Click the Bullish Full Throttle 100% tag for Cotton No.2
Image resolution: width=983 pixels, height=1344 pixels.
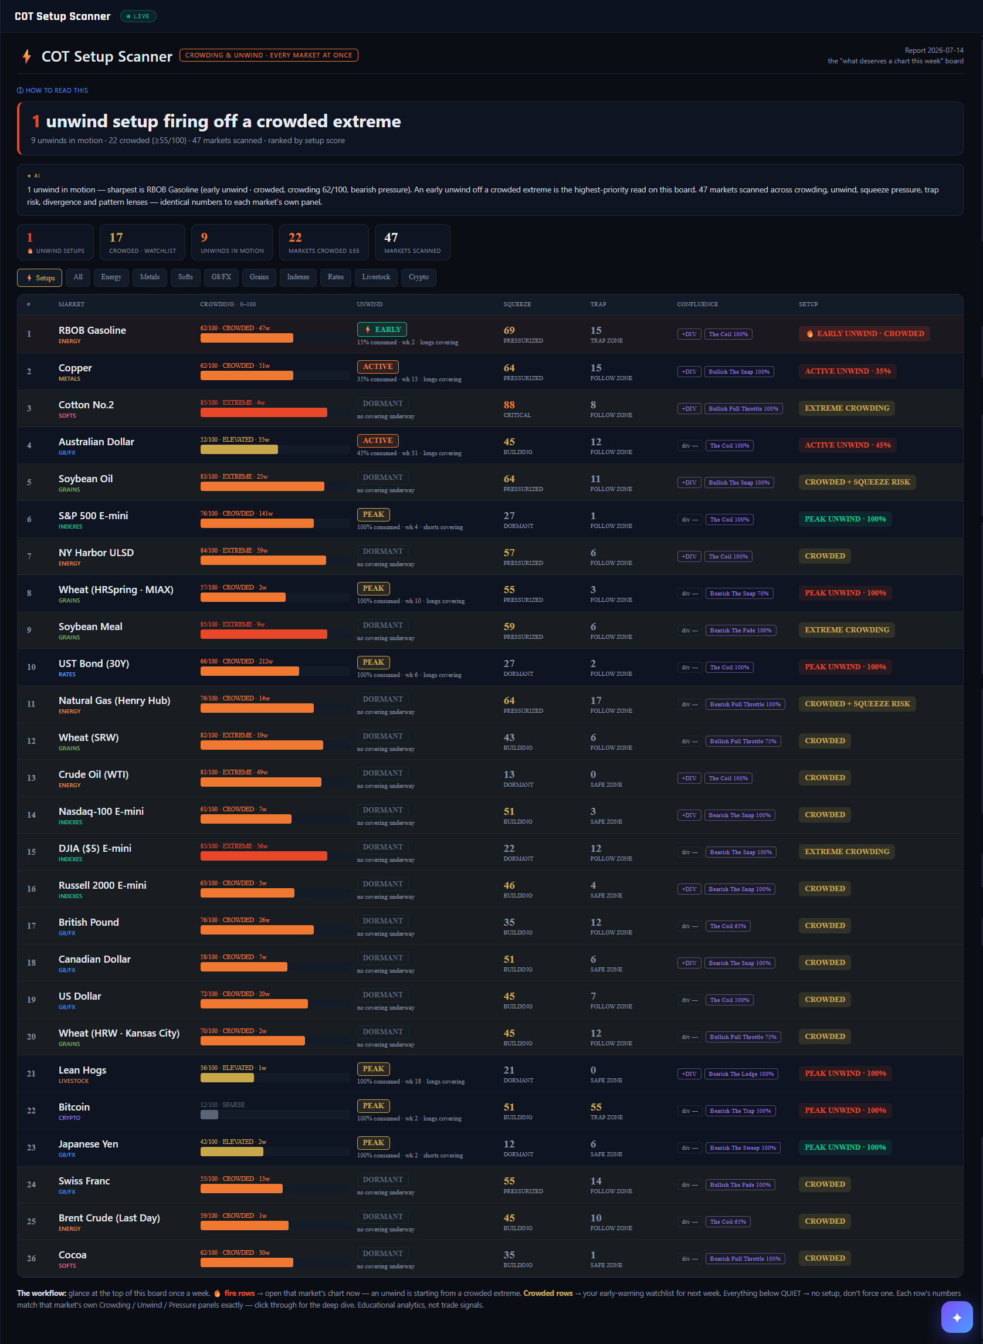click(x=743, y=409)
